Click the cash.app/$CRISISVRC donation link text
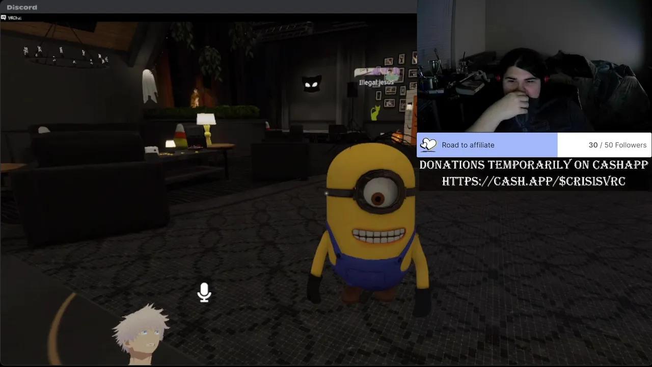The image size is (652, 367). tap(533, 181)
